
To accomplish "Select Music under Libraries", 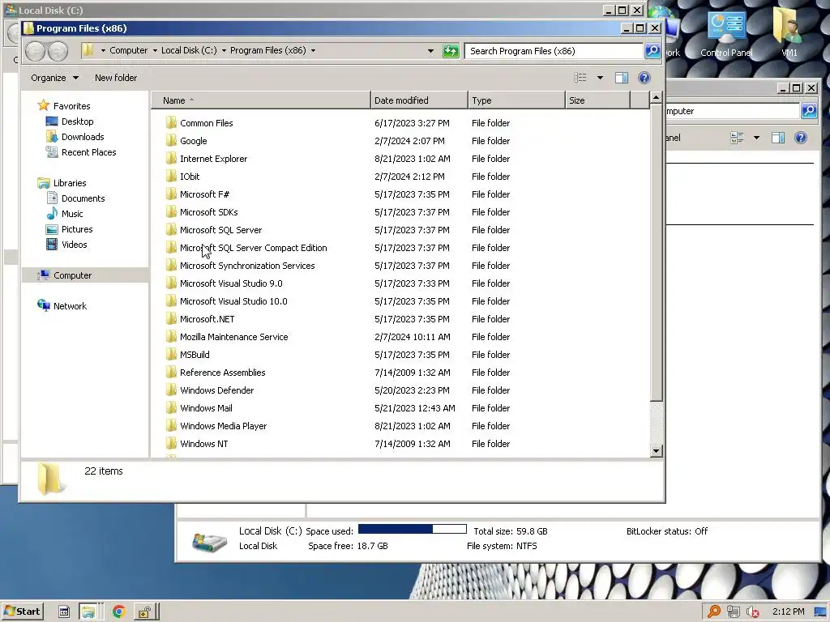I will [x=72, y=214].
